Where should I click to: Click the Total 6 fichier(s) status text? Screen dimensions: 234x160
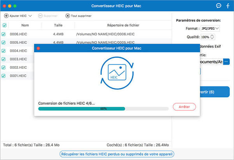click(31, 145)
